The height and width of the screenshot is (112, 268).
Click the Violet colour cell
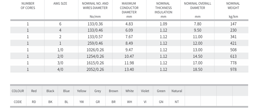coord(145,91)
